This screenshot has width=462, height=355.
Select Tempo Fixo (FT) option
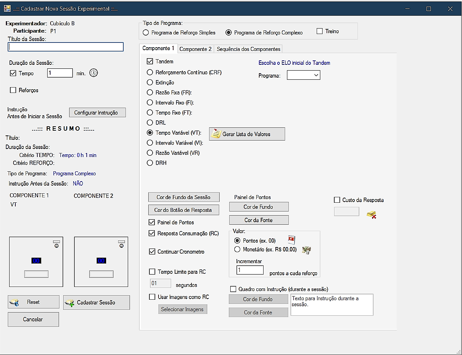(x=150, y=113)
